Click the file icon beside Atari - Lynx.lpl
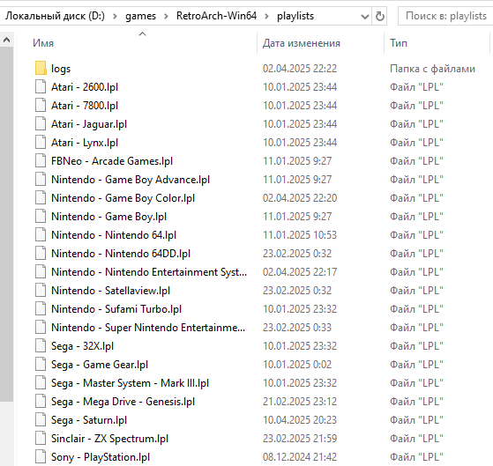 41,143
